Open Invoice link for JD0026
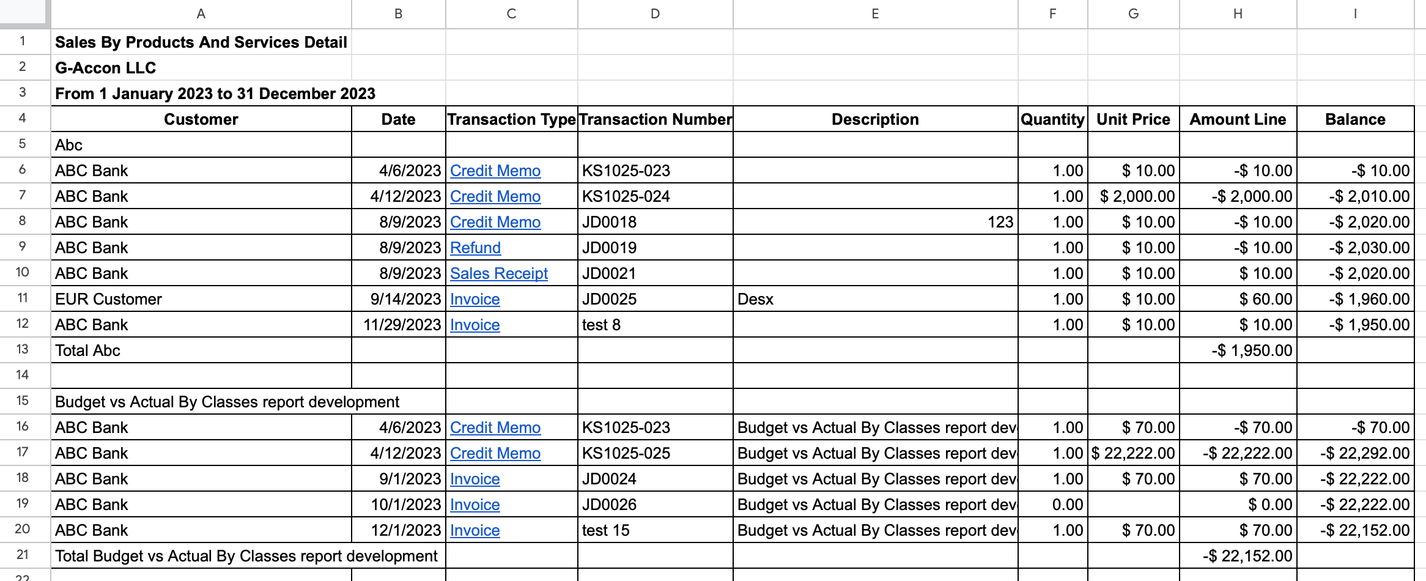This screenshot has width=1426, height=581. tap(475, 505)
